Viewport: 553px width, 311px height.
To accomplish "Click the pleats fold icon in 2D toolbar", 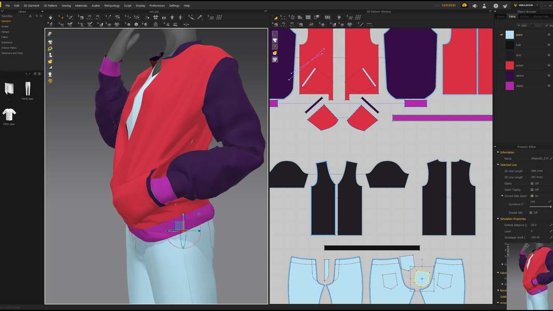I will pos(328,17).
